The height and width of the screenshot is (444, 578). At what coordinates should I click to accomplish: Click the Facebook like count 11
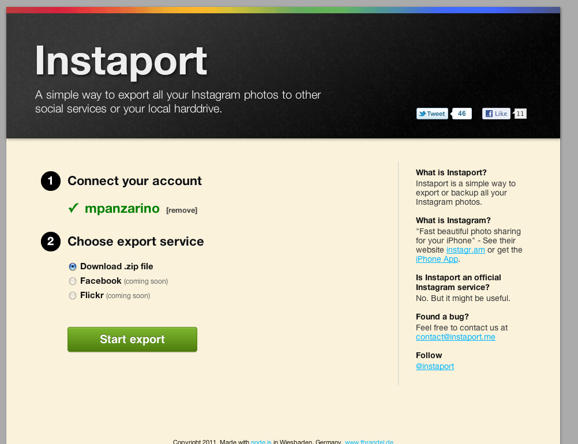[520, 114]
